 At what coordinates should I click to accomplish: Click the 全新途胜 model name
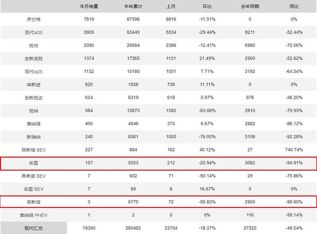[x=34, y=59]
